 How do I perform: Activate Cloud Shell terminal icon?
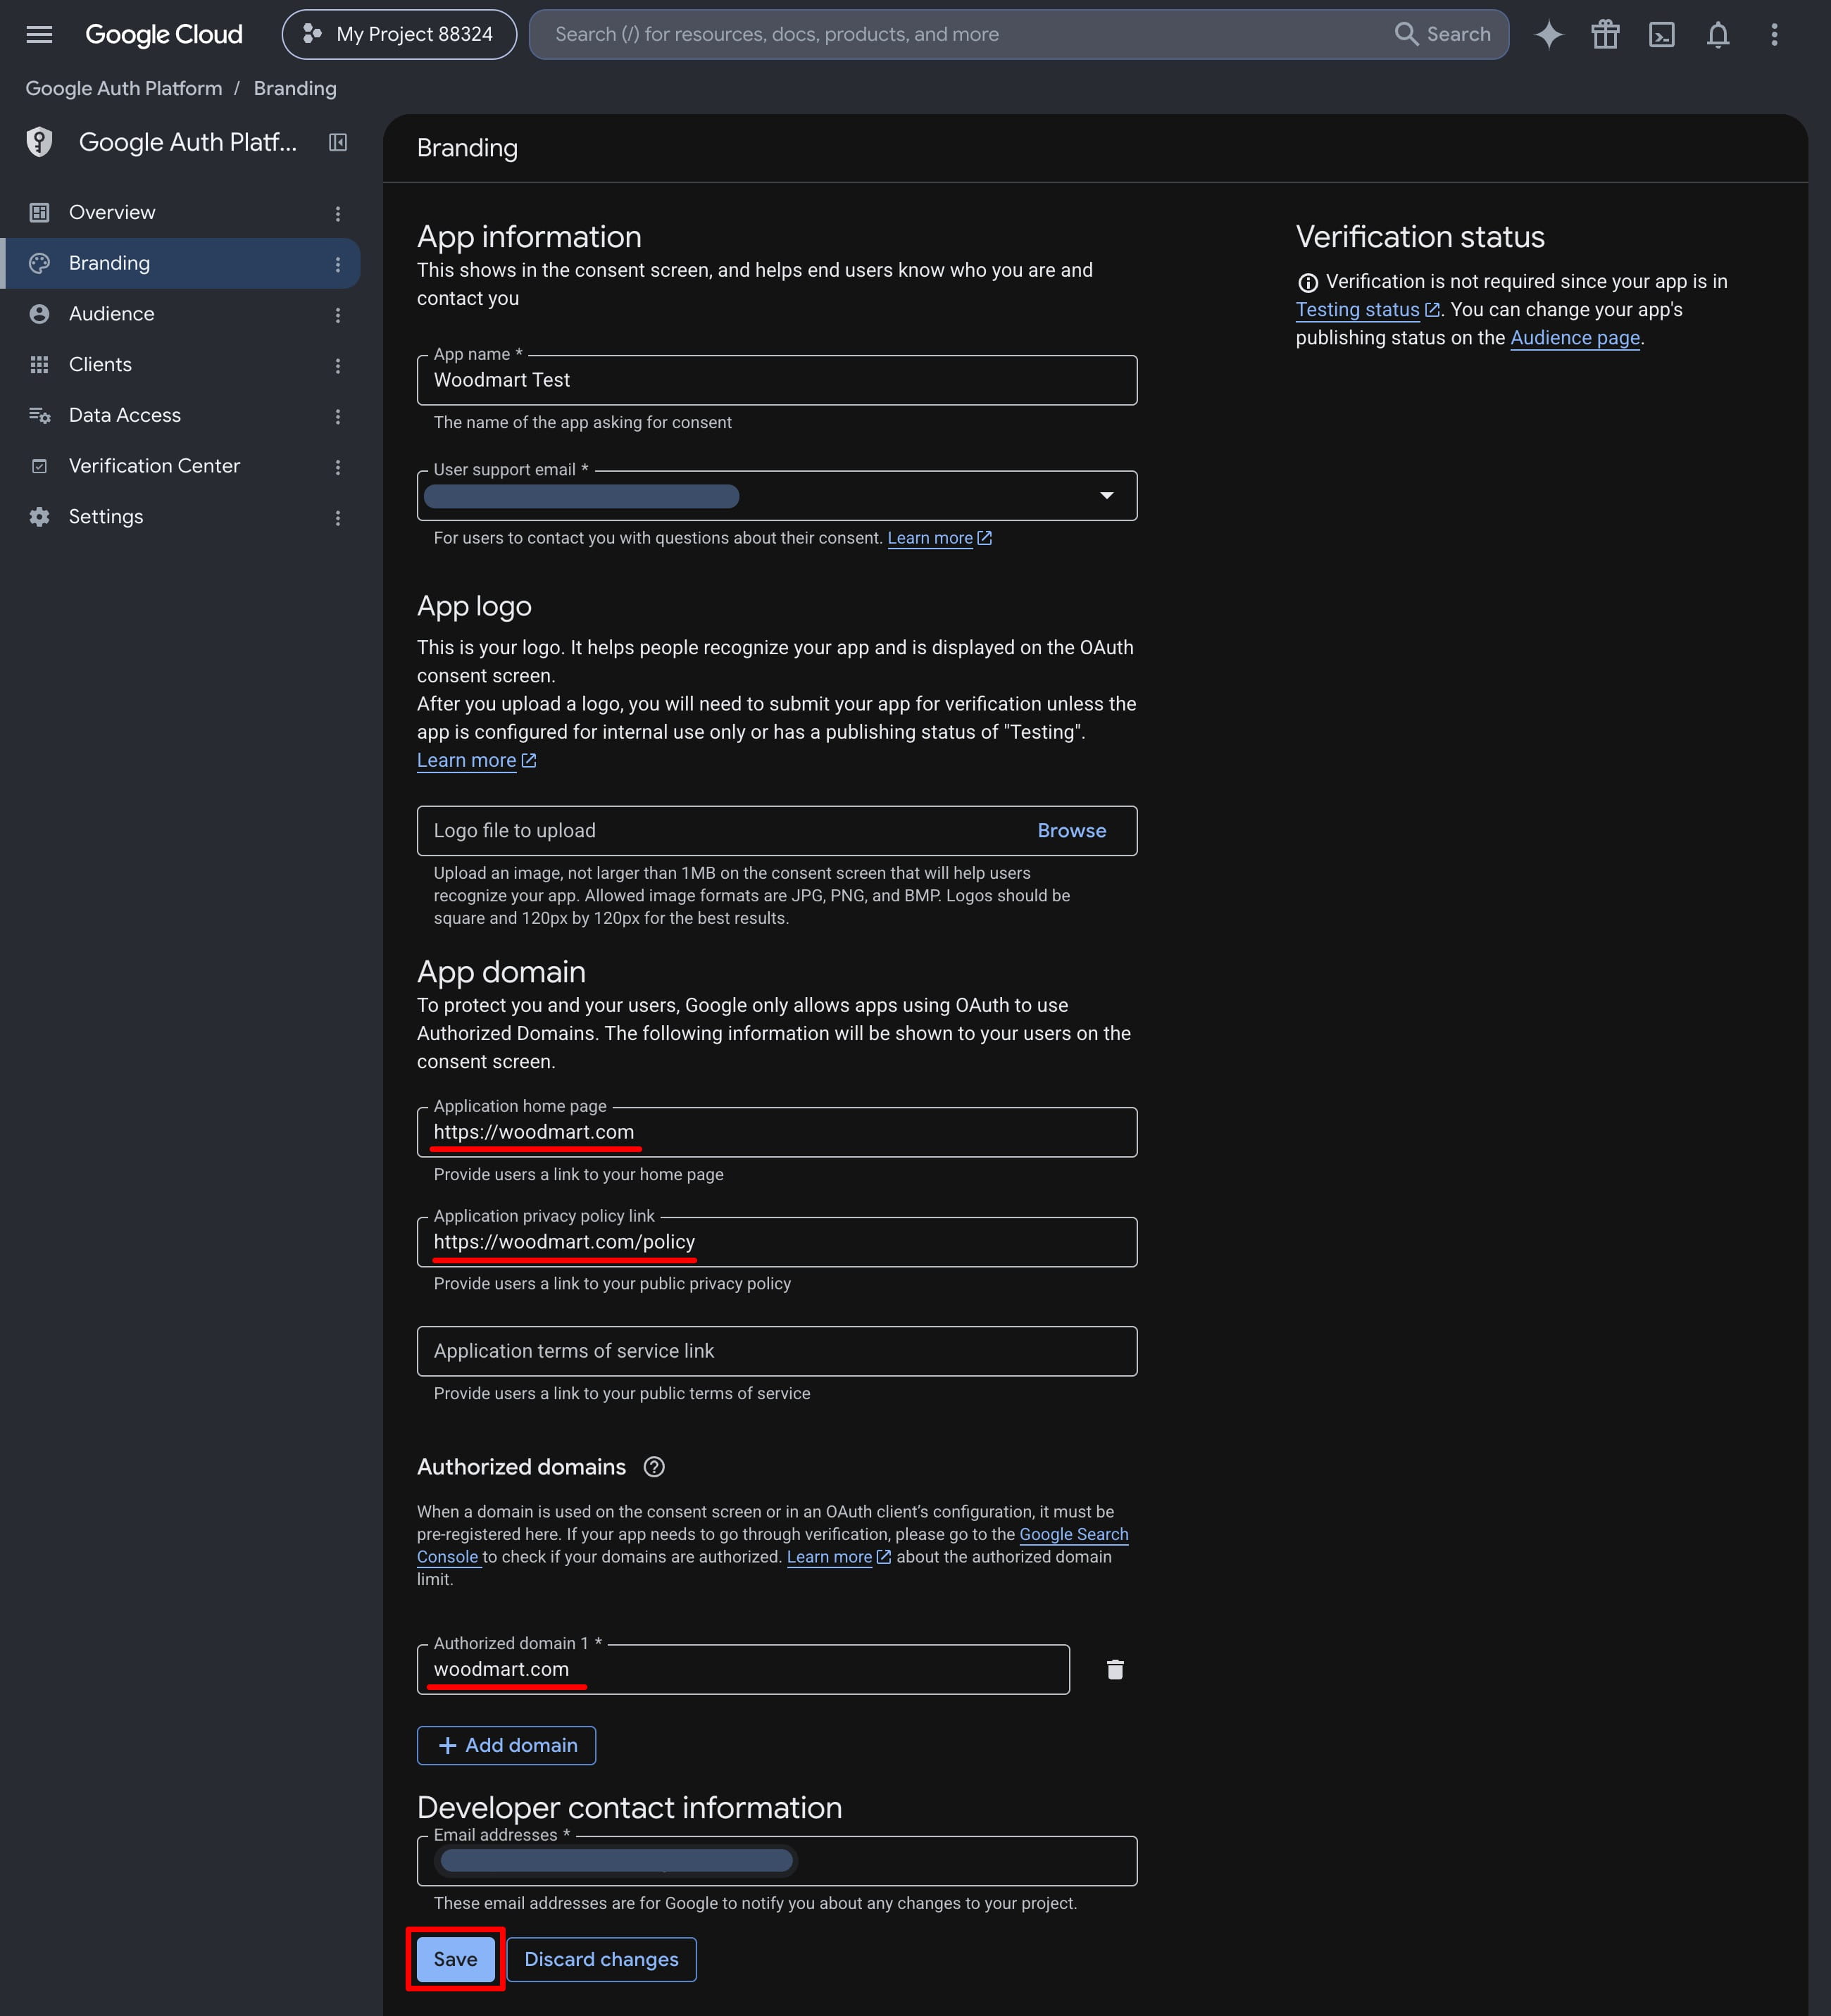1662,34
